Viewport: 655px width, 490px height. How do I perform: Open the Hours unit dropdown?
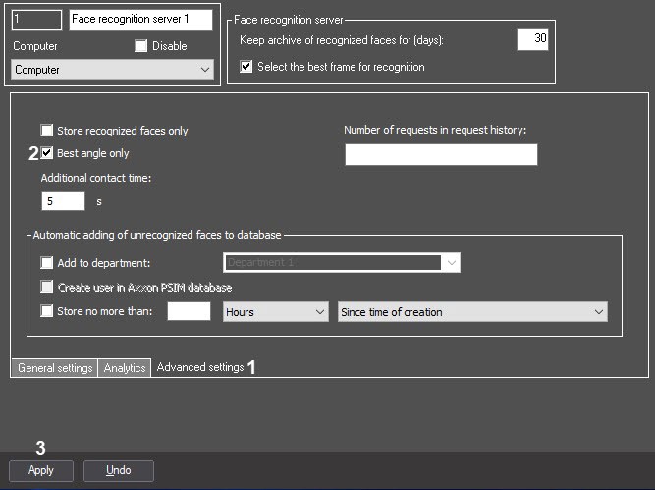[x=276, y=312]
